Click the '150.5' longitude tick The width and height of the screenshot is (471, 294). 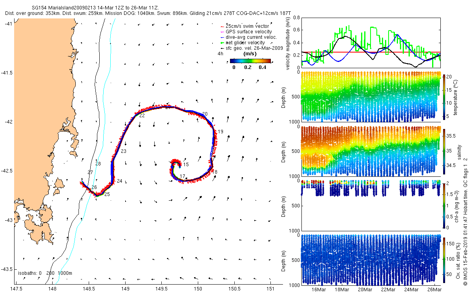(235, 289)
